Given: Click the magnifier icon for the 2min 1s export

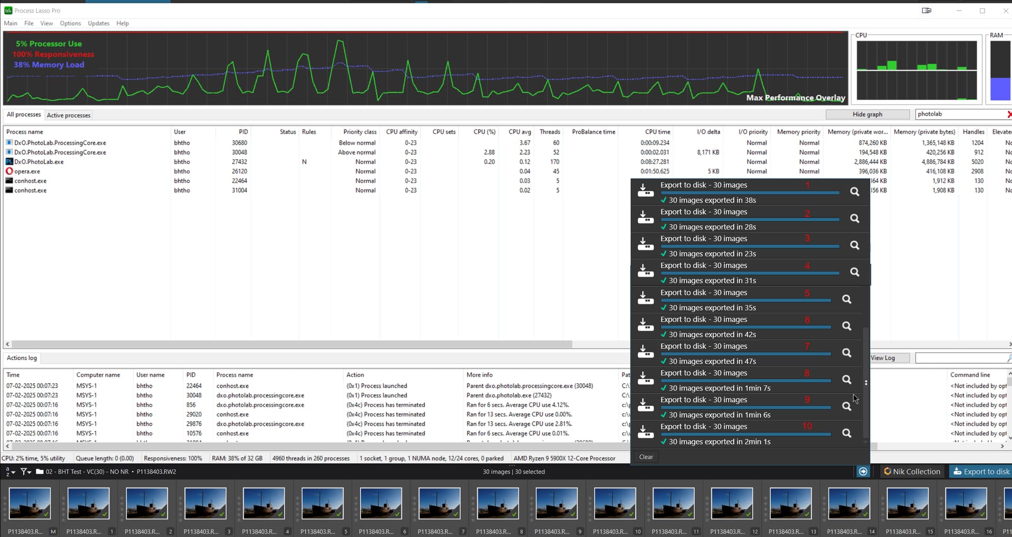Looking at the screenshot, I should pos(846,433).
